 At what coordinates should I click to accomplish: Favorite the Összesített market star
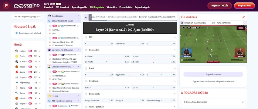point(86,50)
